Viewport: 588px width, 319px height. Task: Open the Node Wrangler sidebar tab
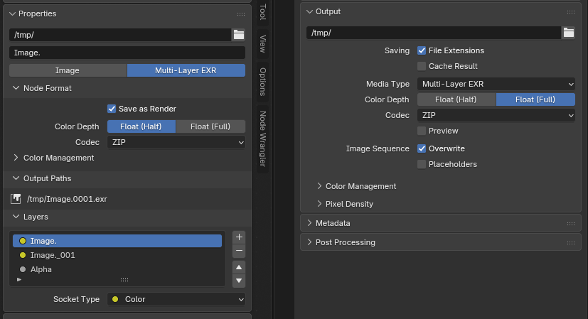(x=263, y=139)
